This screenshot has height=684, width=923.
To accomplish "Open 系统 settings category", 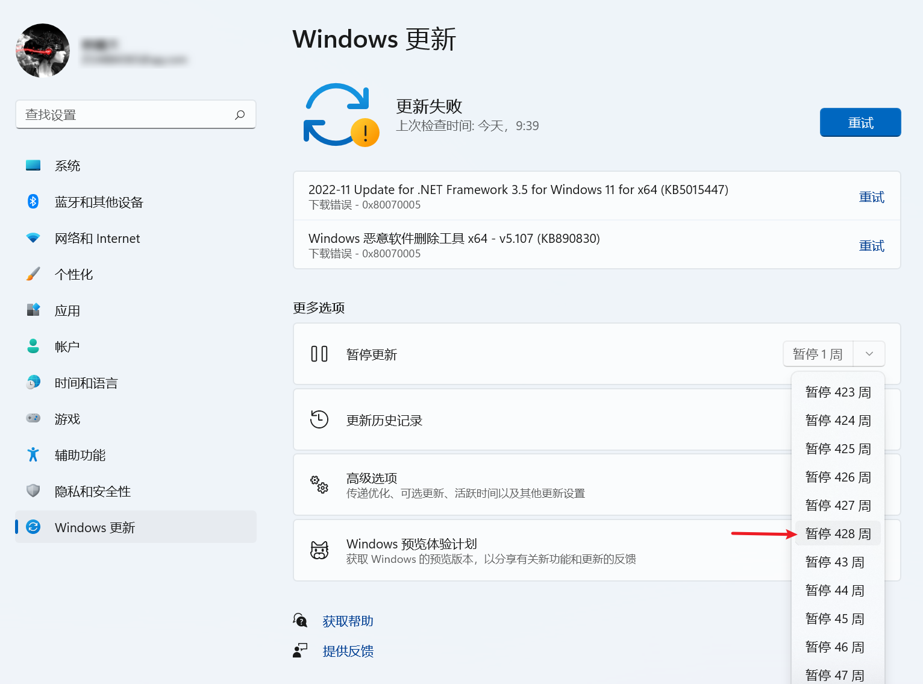I will [x=136, y=166].
